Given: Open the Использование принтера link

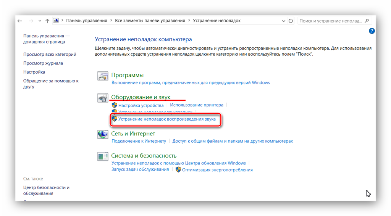Looking at the screenshot, I should pyautogui.click(x=197, y=105).
